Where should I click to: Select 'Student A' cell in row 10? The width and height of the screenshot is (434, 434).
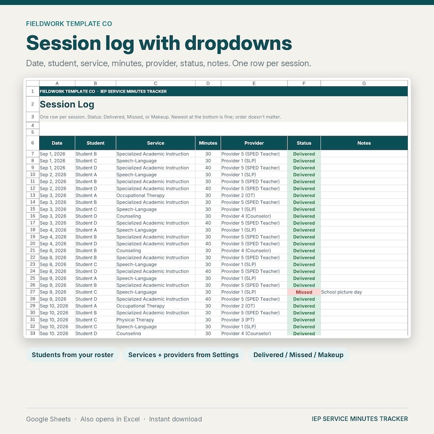pos(96,175)
